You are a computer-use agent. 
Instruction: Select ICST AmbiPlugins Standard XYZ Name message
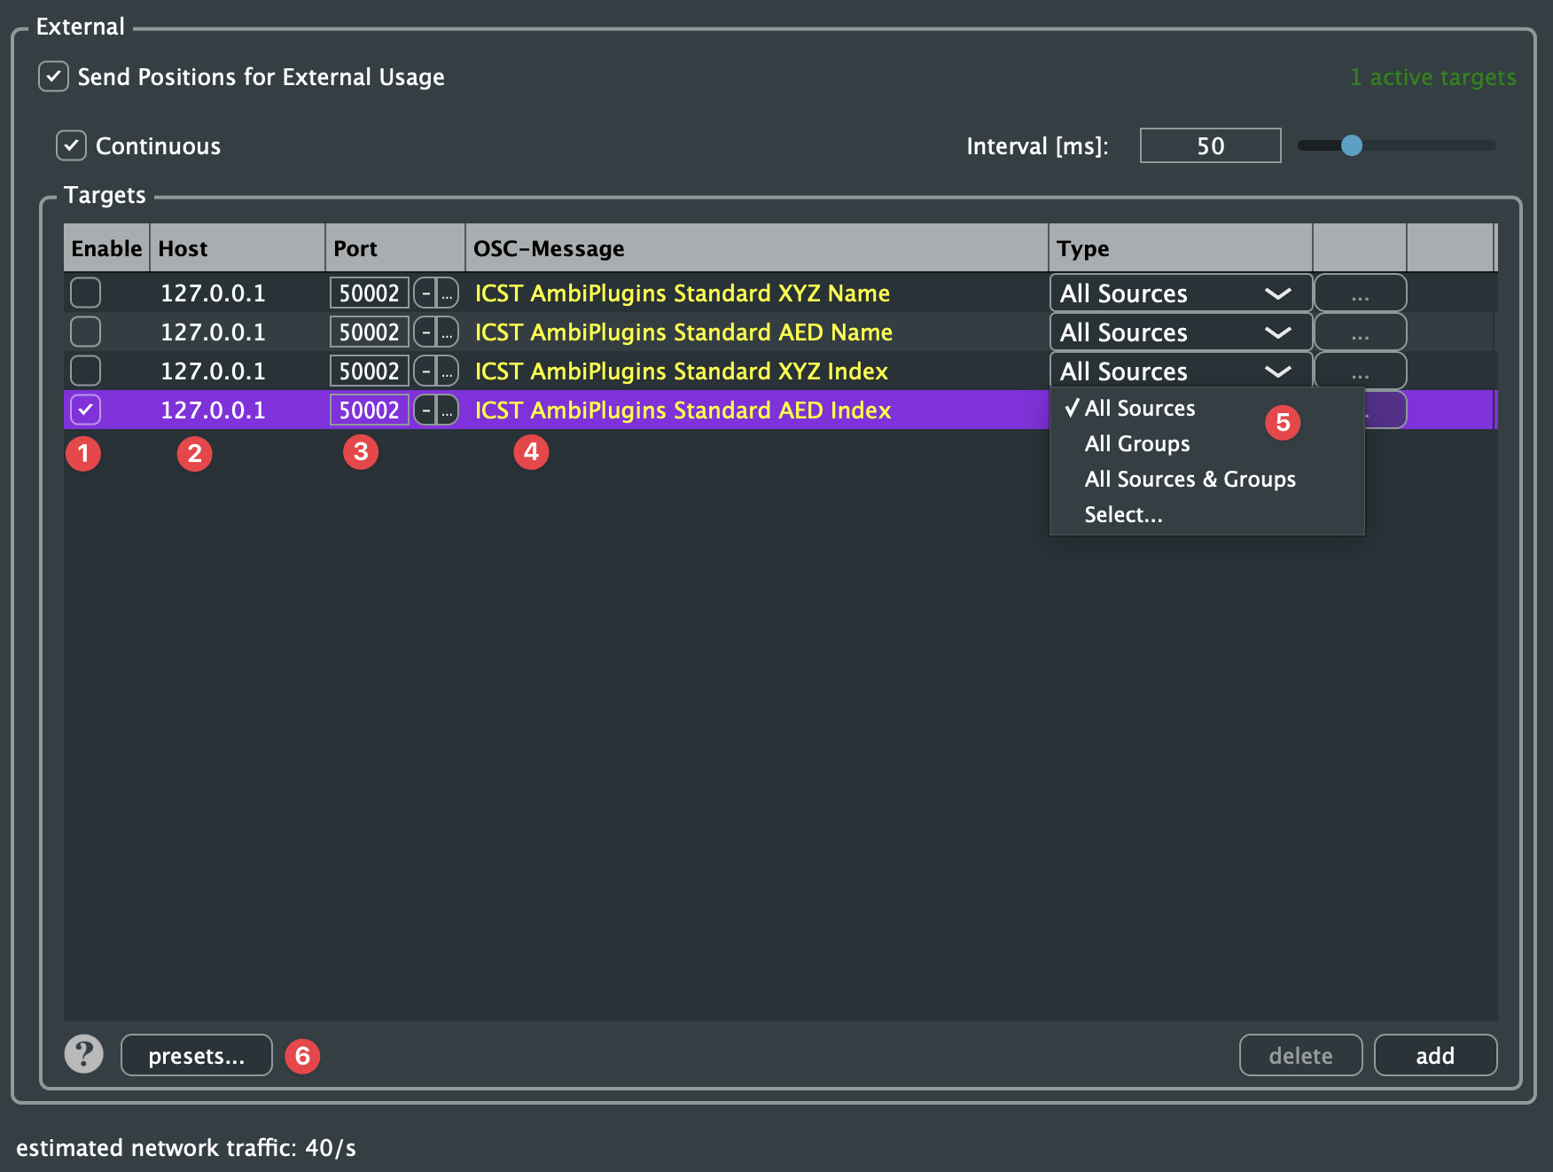(683, 293)
